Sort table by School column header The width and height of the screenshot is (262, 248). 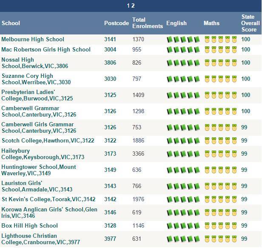pyautogui.click(x=11, y=23)
